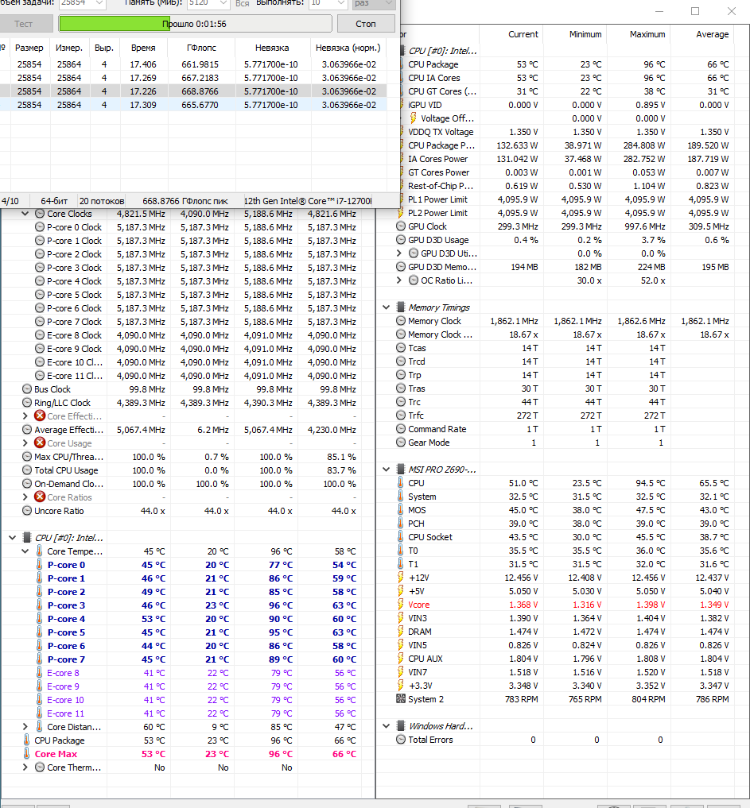Click the ГФлопс column header in LinX

pyautogui.click(x=202, y=48)
